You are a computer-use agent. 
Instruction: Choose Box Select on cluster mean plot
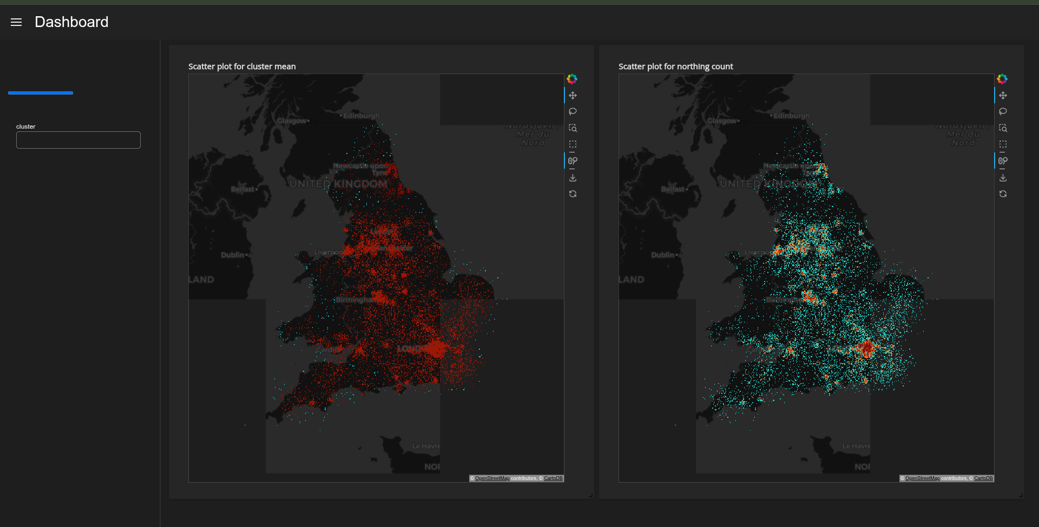pos(573,144)
